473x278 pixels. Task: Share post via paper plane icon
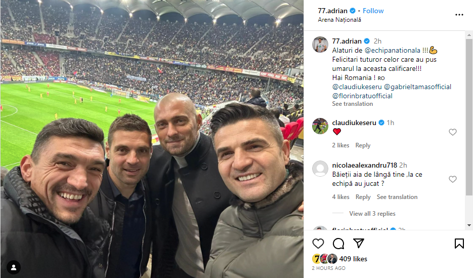[359, 243]
